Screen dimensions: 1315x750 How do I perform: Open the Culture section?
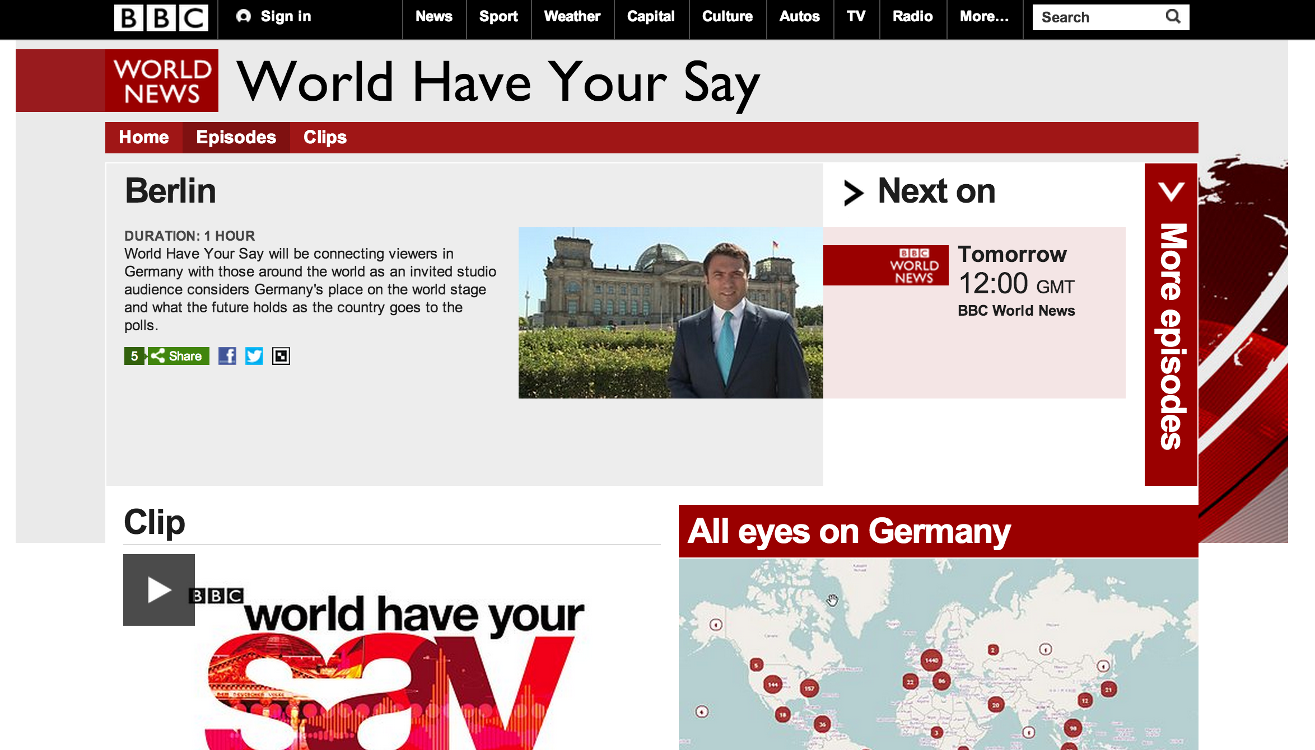[x=728, y=17]
